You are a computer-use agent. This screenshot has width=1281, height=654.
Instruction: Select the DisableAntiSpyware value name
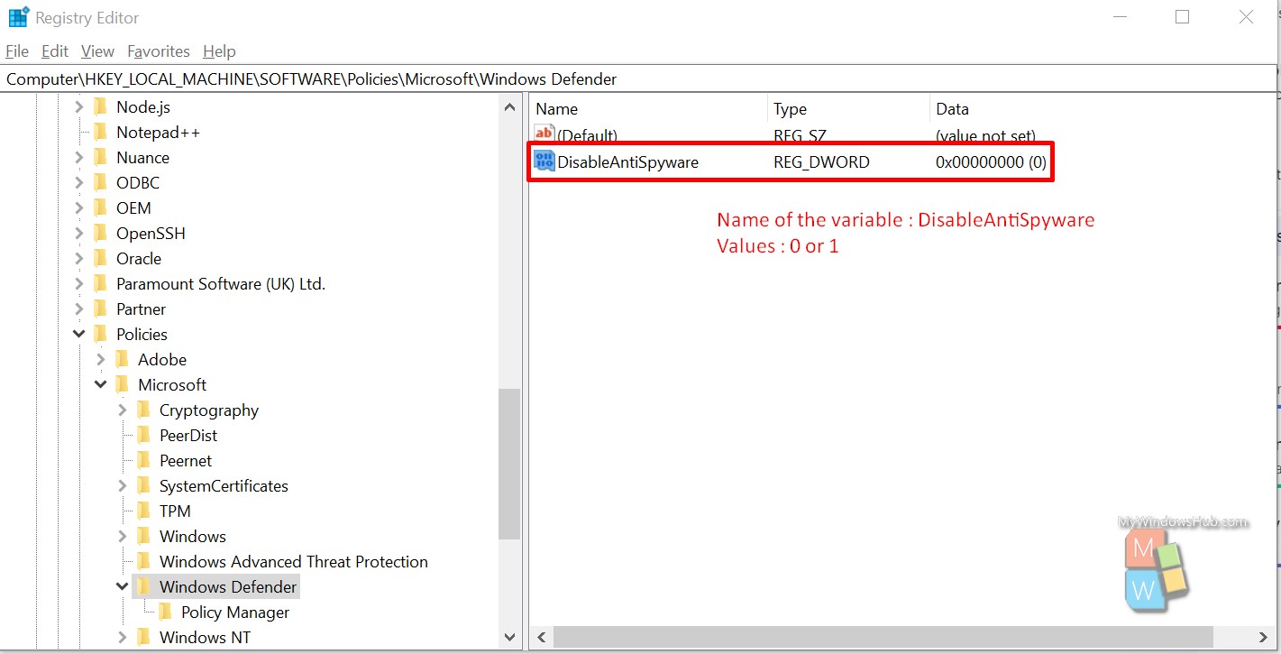pyautogui.click(x=627, y=162)
